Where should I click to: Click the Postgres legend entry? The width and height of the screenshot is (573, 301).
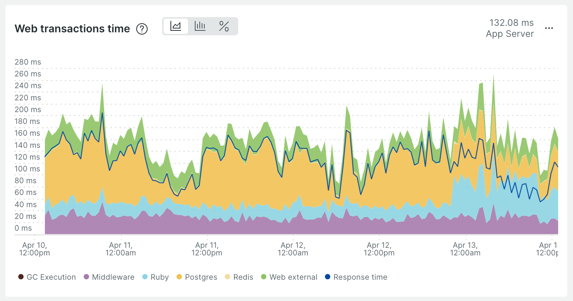[x=196, y=277]
